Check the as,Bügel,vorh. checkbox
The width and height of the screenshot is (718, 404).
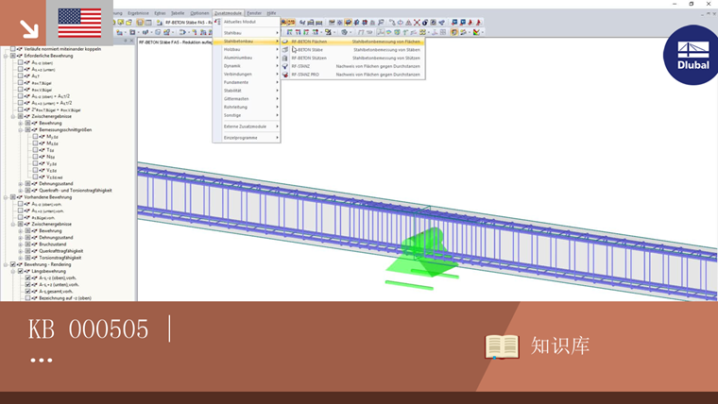point(20,217)
